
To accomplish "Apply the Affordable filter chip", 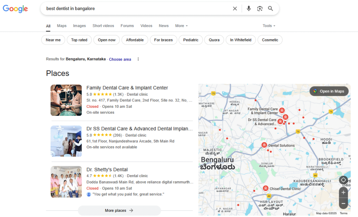I will 135,40.
